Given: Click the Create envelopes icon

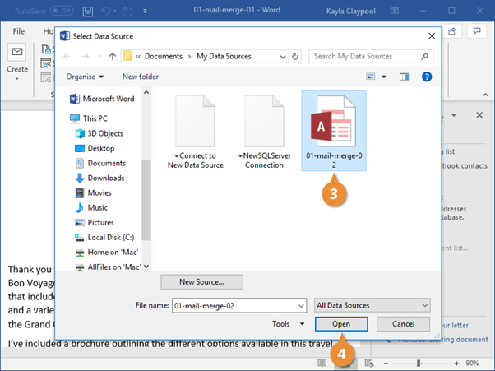Looking at the screenshot, I should pyautogui.click(x=17, y=52).
